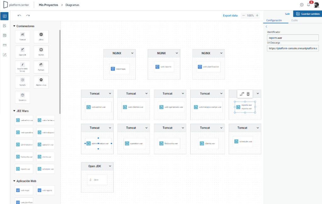Collapse the Aplicación Web section
The height and width of the screenshot is (204, 322).
14,181
